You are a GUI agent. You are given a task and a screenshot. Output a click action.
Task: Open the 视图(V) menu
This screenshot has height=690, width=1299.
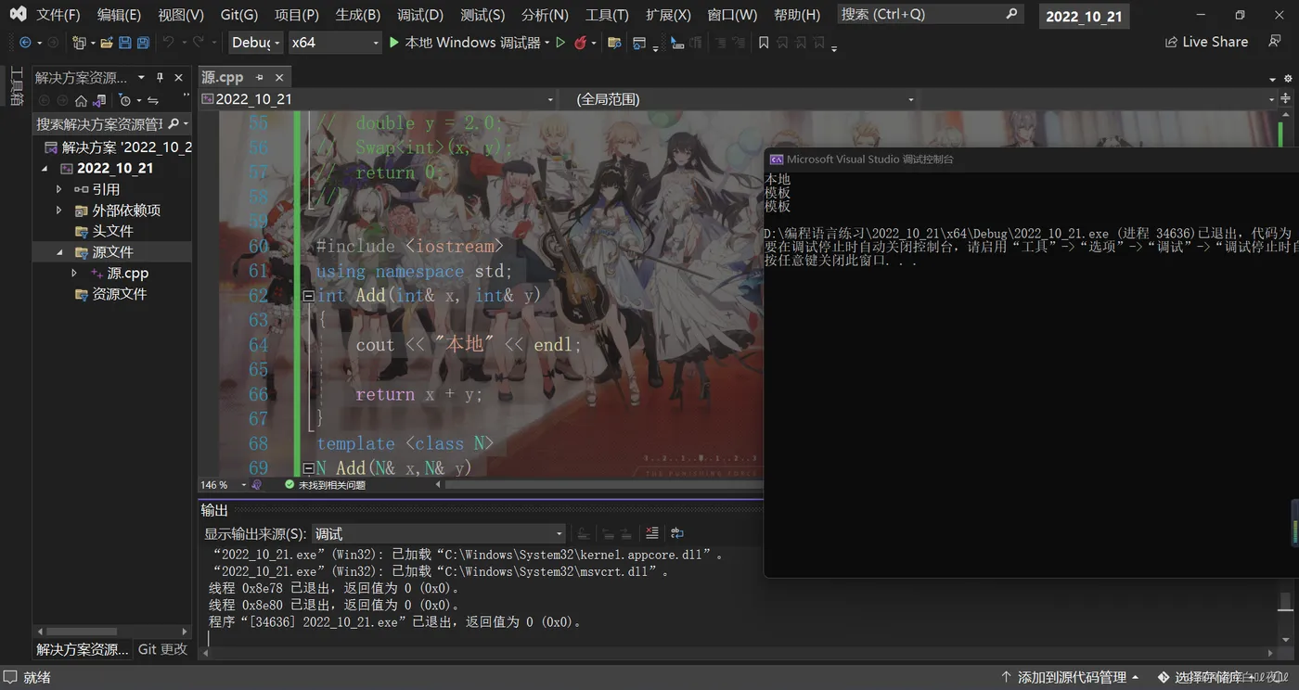point(180,15)
